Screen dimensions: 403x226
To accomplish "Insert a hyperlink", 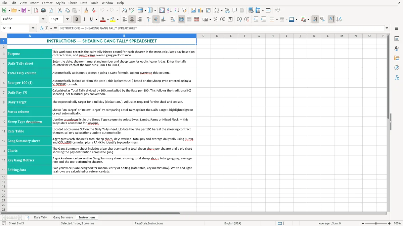I will (x=227, y=10).
